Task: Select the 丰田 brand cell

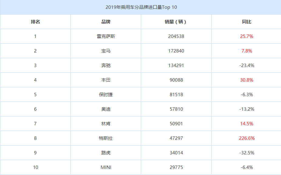Action: click(106, 80)
